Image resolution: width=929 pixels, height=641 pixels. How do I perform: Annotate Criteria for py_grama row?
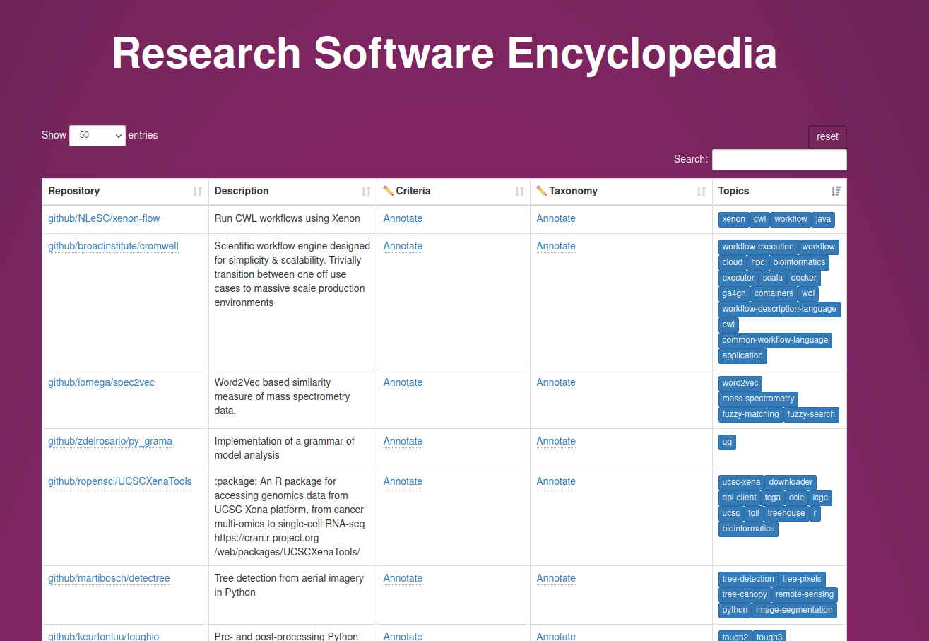point(403,441)
